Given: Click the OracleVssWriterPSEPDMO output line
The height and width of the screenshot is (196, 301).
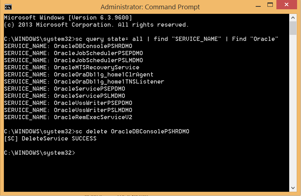Looking at the screenshot, I should [68, 103].
